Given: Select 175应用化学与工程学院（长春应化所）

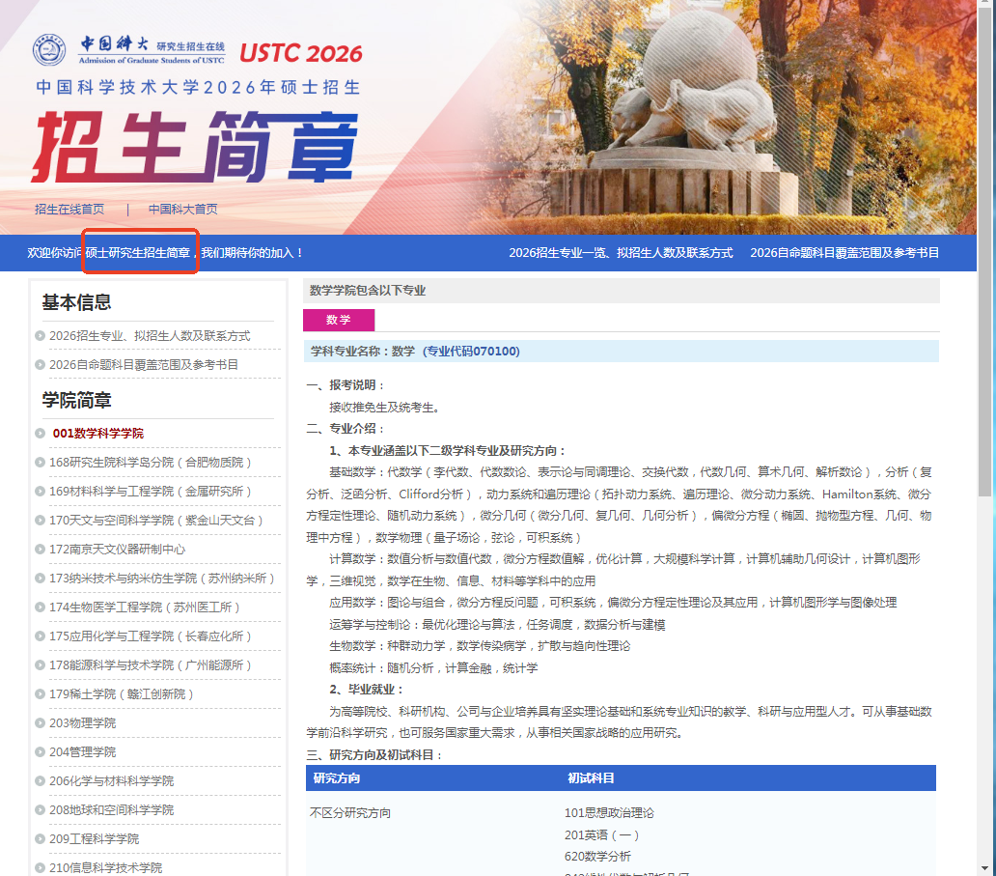Looking at the screenshot, I should 151,636.
